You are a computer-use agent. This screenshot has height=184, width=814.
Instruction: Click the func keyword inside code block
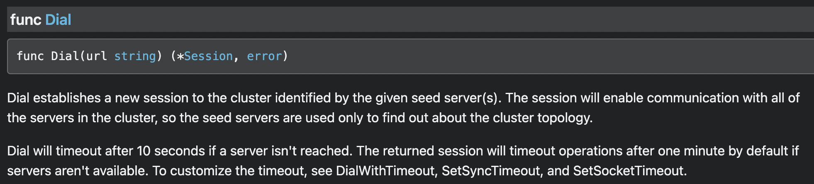(x=30, y=56)
